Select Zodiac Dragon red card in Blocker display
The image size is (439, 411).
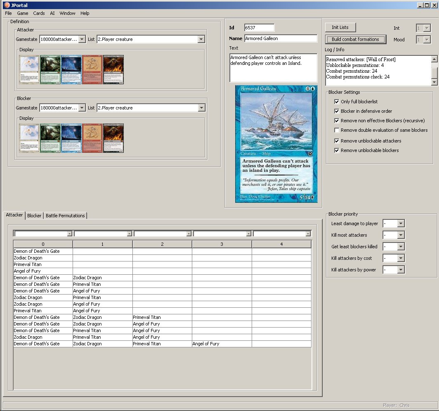coord(92,138)
